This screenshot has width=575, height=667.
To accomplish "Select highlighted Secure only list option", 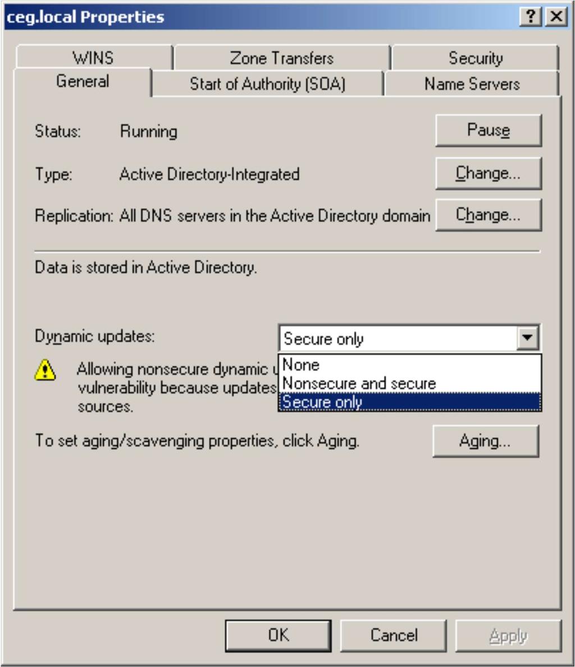I will pyautogui.click(x=410, y=402).
